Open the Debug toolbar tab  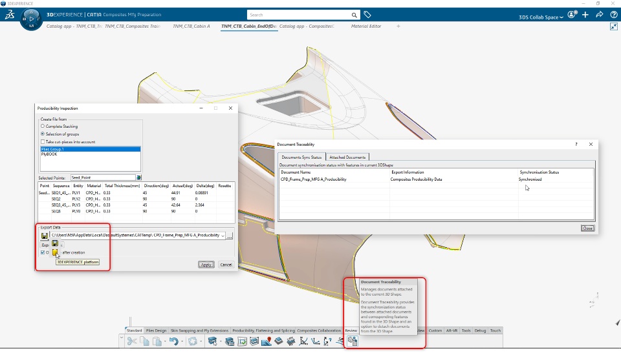480,330
